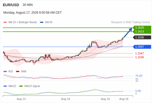Click the MA 50 blue legend swatch
Image resolution: width=152 pixels, height=103 pixels.
[42, 22]
